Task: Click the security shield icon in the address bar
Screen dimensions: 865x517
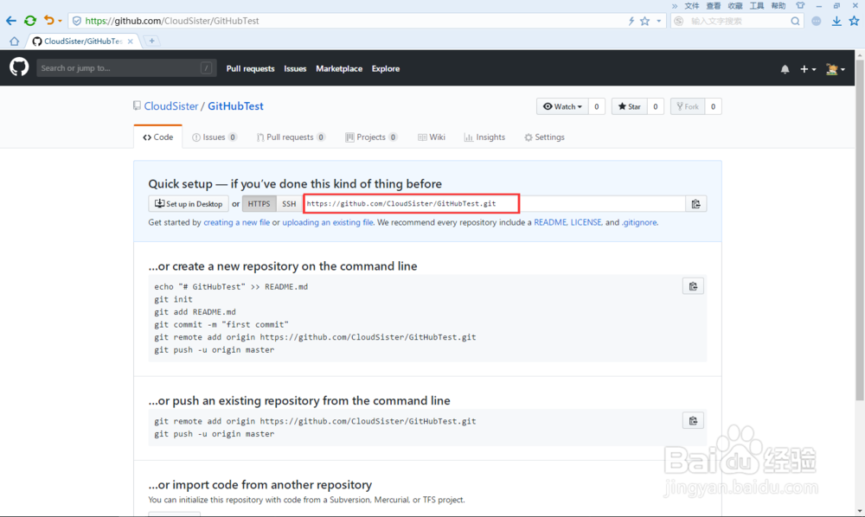Action: (x=77, y=21)
